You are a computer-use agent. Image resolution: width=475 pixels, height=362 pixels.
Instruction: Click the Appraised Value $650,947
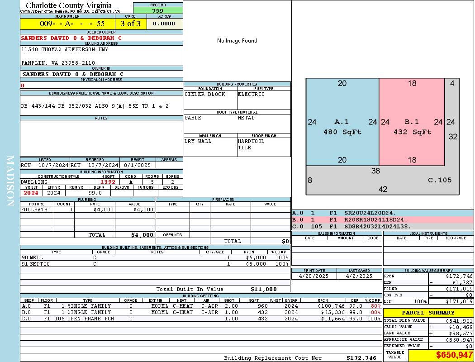coord(459,340)
